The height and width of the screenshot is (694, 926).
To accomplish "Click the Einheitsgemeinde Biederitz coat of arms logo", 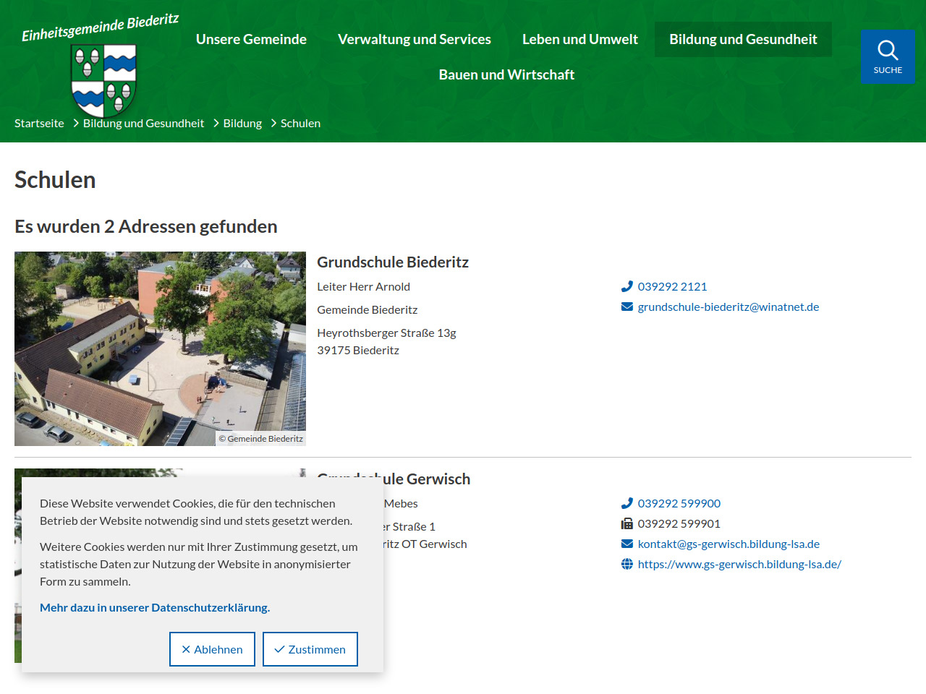I will click(104, 80).
